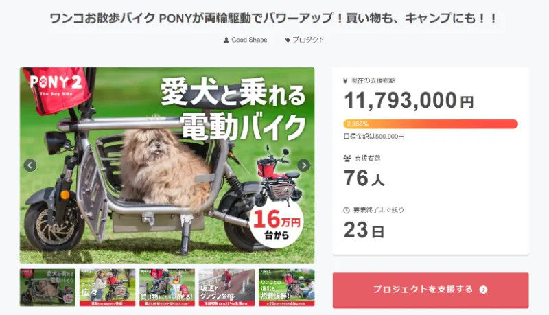The image size is (549, 315).
Task: Go to the previous slide in the image carousel
Action: [30, 165]
